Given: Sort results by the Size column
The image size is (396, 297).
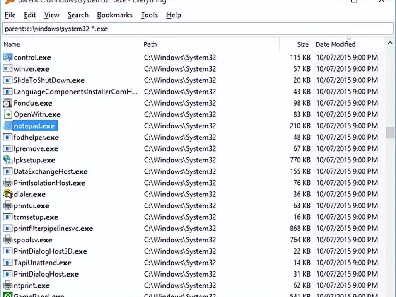Looking at the screenshot, I should coord(296,44).
